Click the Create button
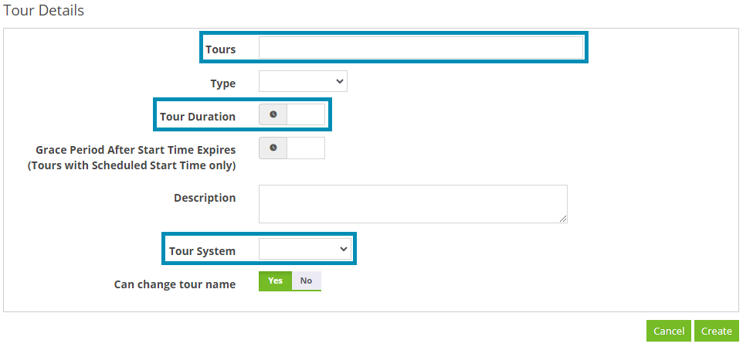The height and width of the screenshot is (347, 743). [717, 331]
